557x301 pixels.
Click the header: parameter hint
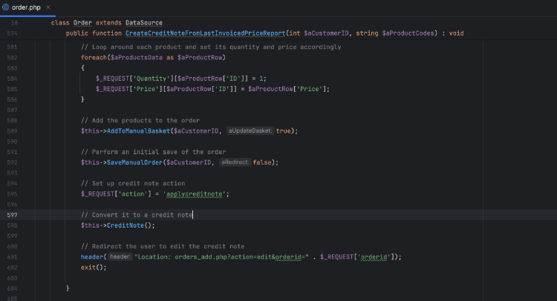120,257
